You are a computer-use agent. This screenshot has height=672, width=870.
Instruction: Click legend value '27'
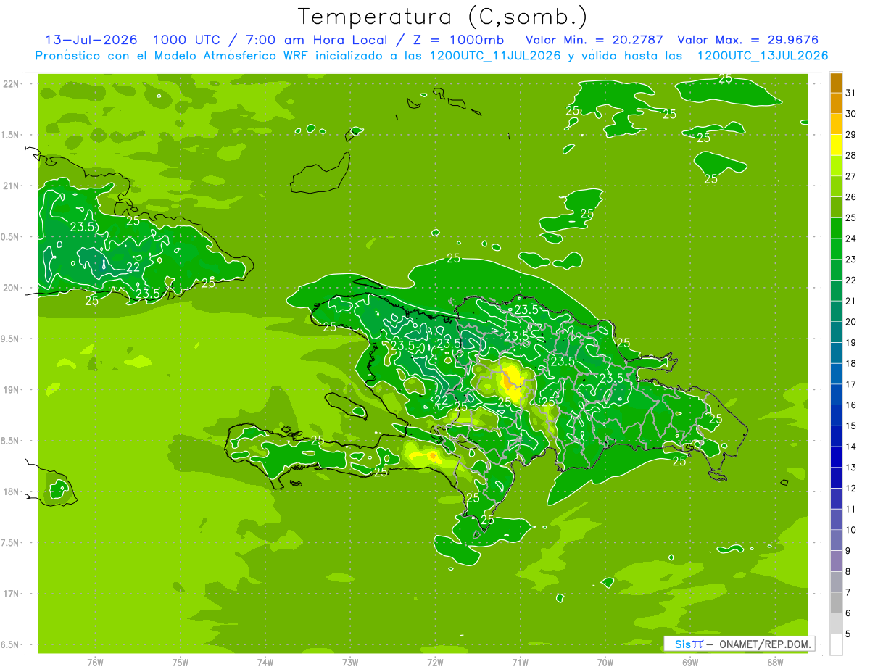tap(851, 176)
